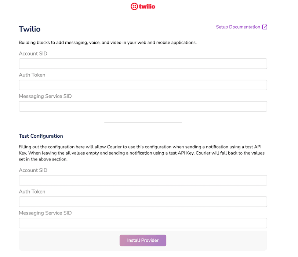The image size is (298, 257).
Task: Click the first Messaging Service SID input field
Action: (x=143, y=106)
